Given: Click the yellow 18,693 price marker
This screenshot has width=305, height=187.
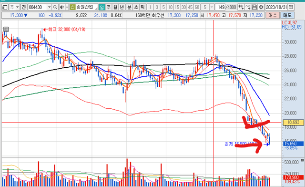Looking at the screenshot, I should 293,122.
